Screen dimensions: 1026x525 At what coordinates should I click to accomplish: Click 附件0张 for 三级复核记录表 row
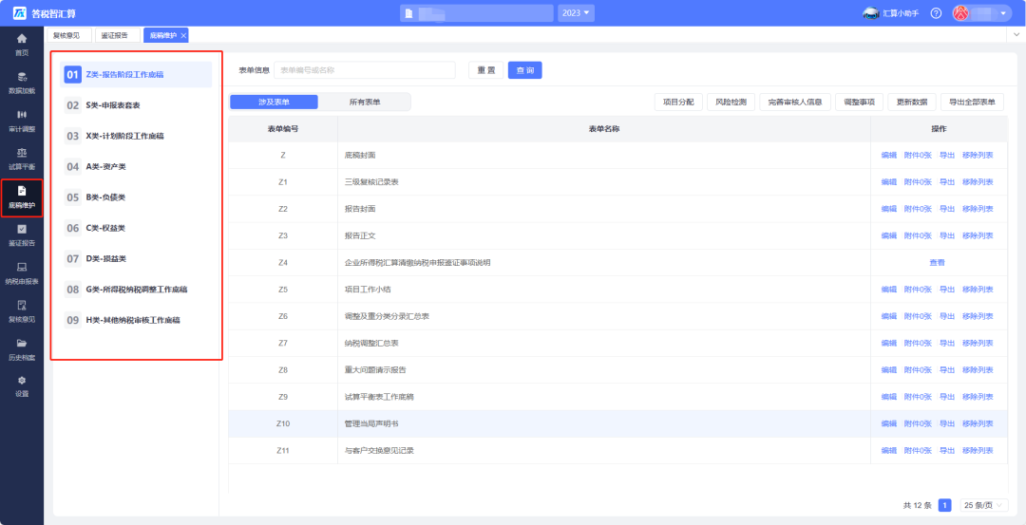[x=918, y=181]
